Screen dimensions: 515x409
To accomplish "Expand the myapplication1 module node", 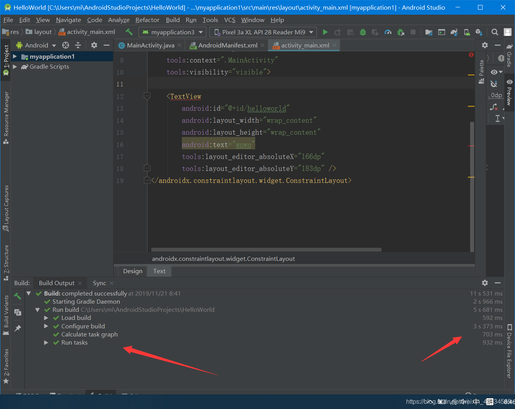I will [15, 56].
